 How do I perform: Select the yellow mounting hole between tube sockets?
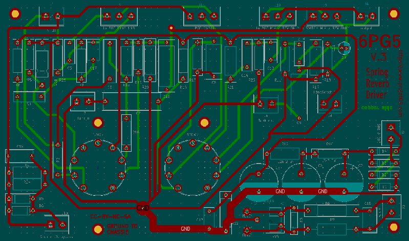point(204,123)
